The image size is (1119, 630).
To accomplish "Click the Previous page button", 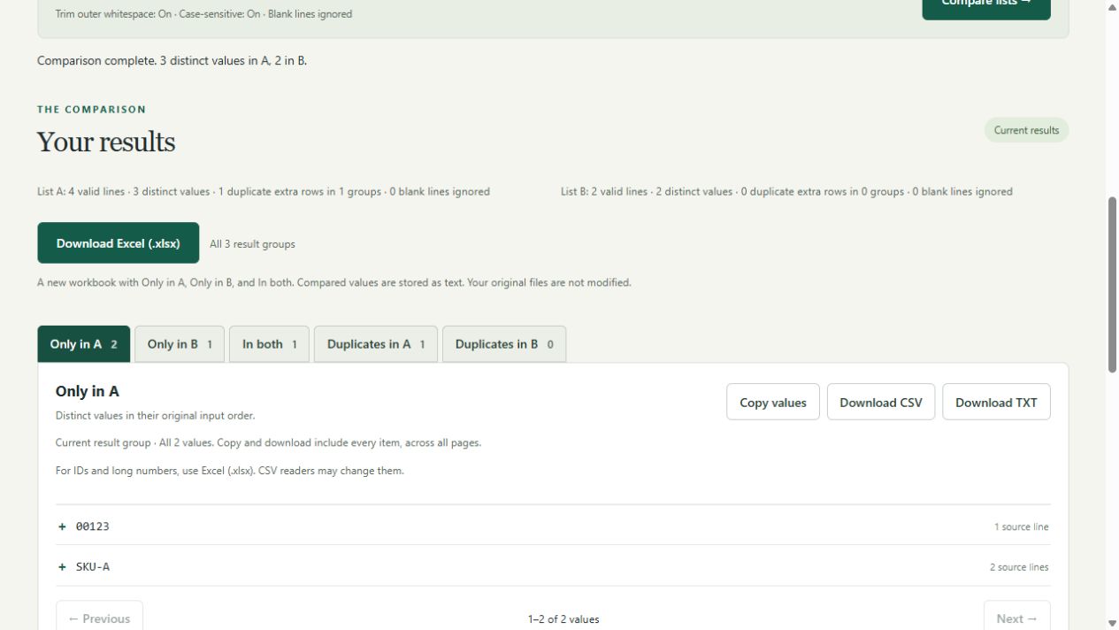I will (x=99, y=618).
